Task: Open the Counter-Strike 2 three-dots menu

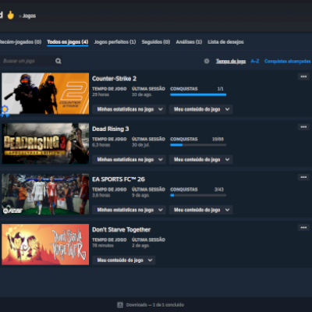Action: [x=303, y=76]
